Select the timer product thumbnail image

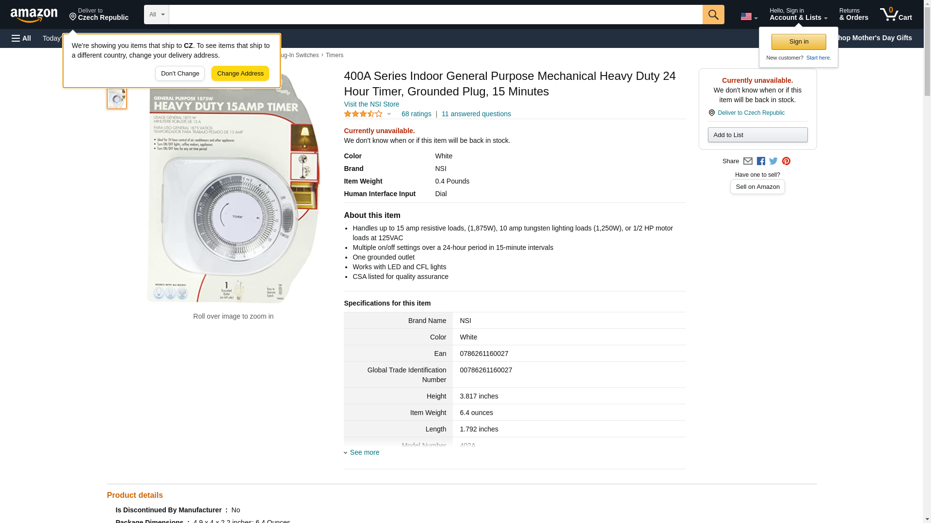point(116,99)
